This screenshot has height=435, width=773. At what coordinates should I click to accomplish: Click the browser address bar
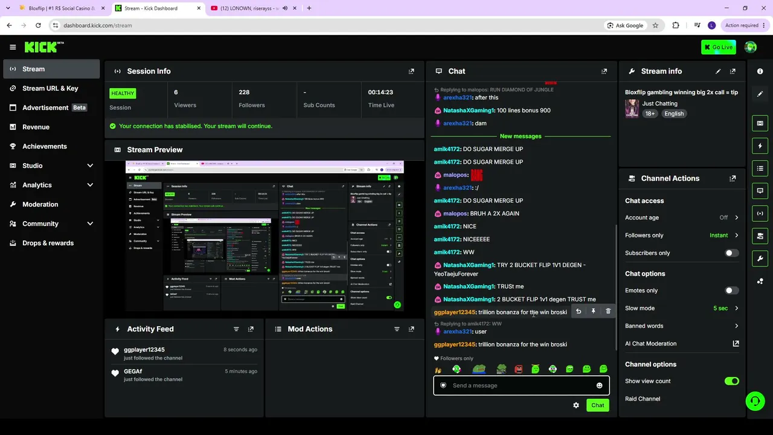326,25
